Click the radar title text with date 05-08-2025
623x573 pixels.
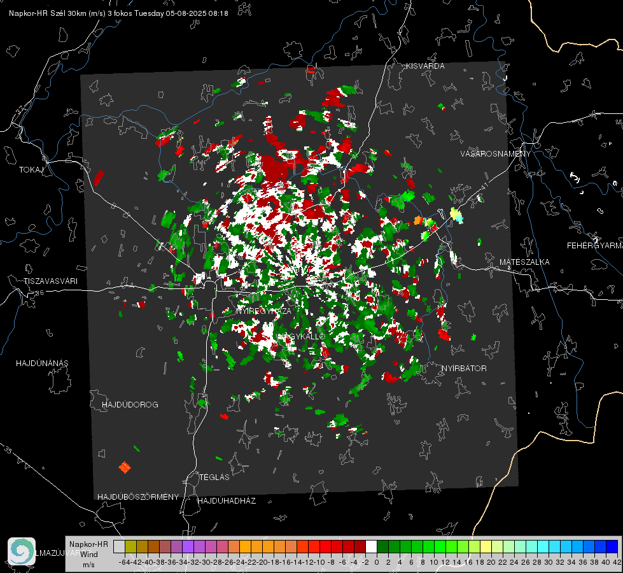(118, 13)
